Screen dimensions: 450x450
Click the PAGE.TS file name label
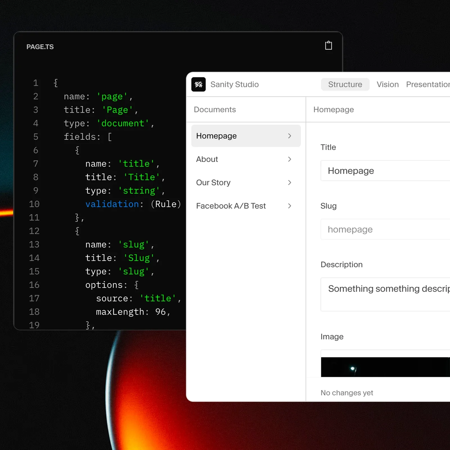[40, 47]
